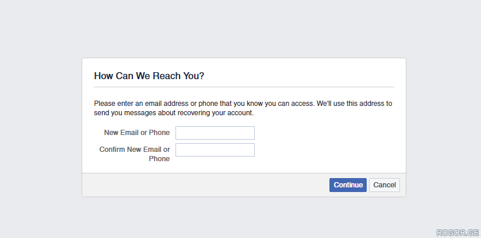Image resolution: width=481 pixels, height=238 pixels.
Task: Click the word "You?" ending the heading
Action: click(194, 76)
